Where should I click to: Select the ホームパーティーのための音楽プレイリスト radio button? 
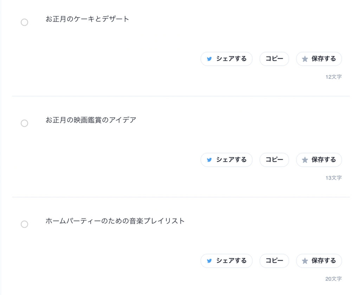point(24,224)
